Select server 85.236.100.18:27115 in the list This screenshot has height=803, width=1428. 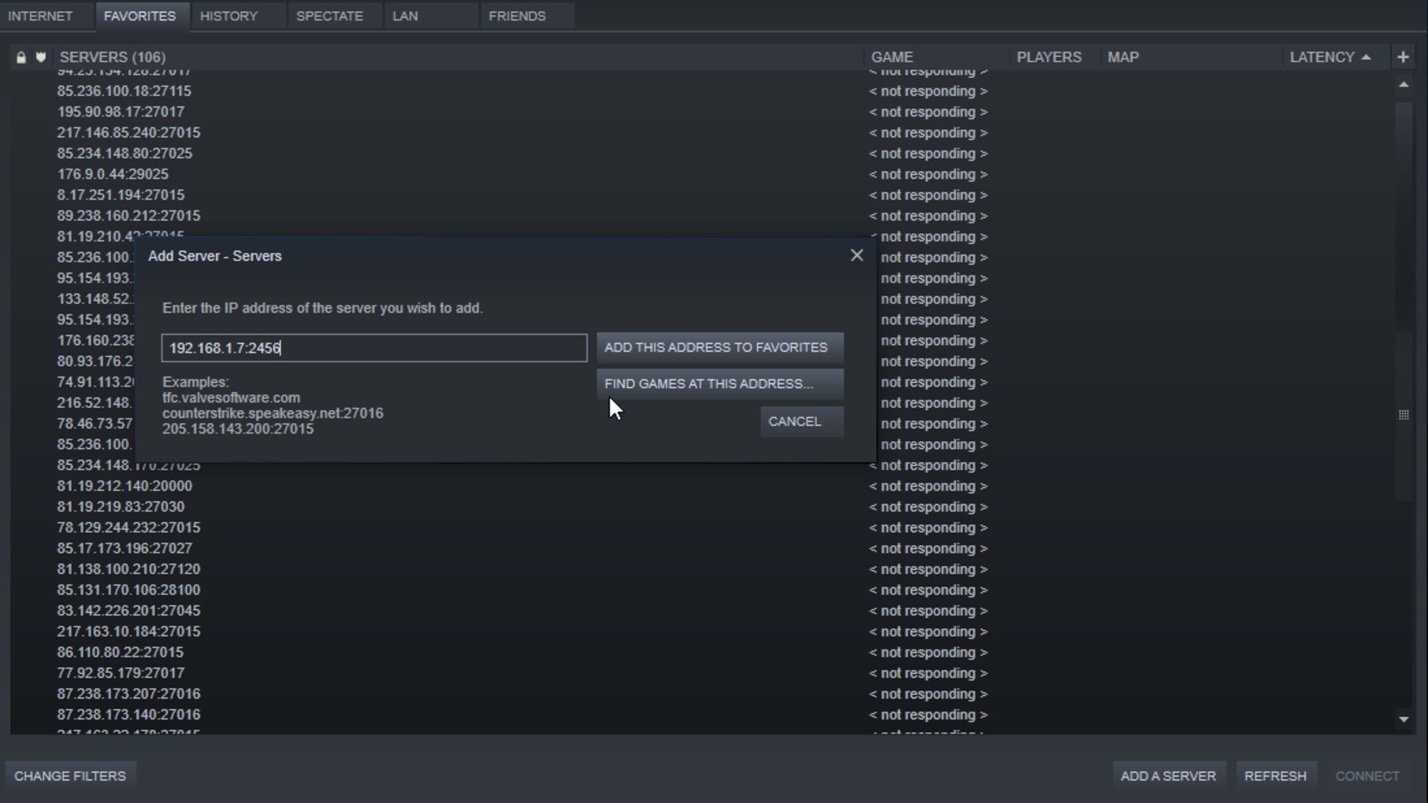click(x=123, y=91)
